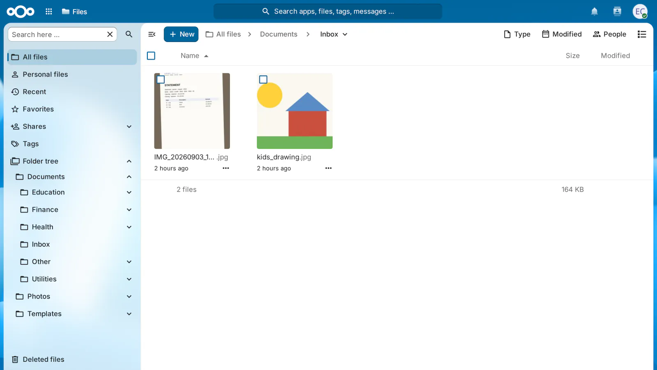Screen dimensions: 657x370
Task: Show Recent files
Action: [72, 92]
